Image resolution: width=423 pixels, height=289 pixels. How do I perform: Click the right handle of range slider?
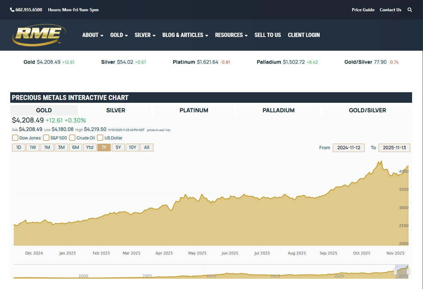click(x=408, y=271)
